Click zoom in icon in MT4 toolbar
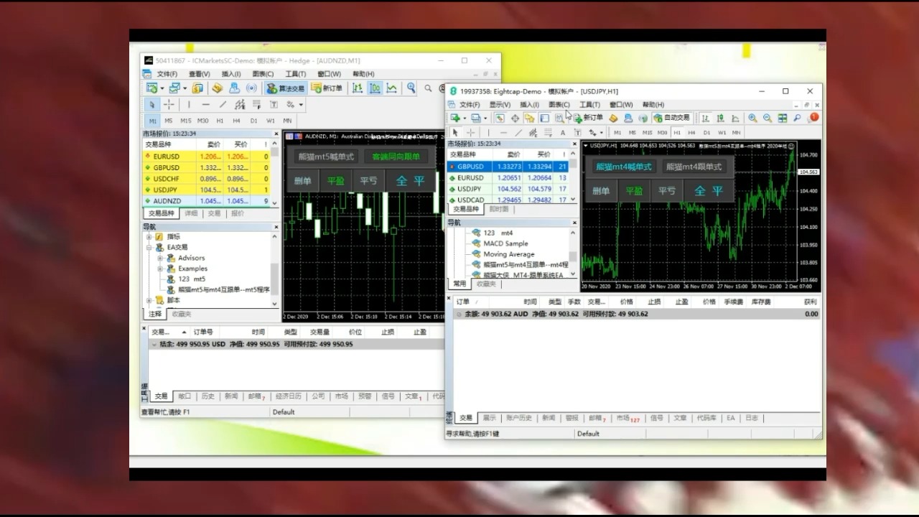This screenshot has height=517, width=919. [x=752, y=118]
